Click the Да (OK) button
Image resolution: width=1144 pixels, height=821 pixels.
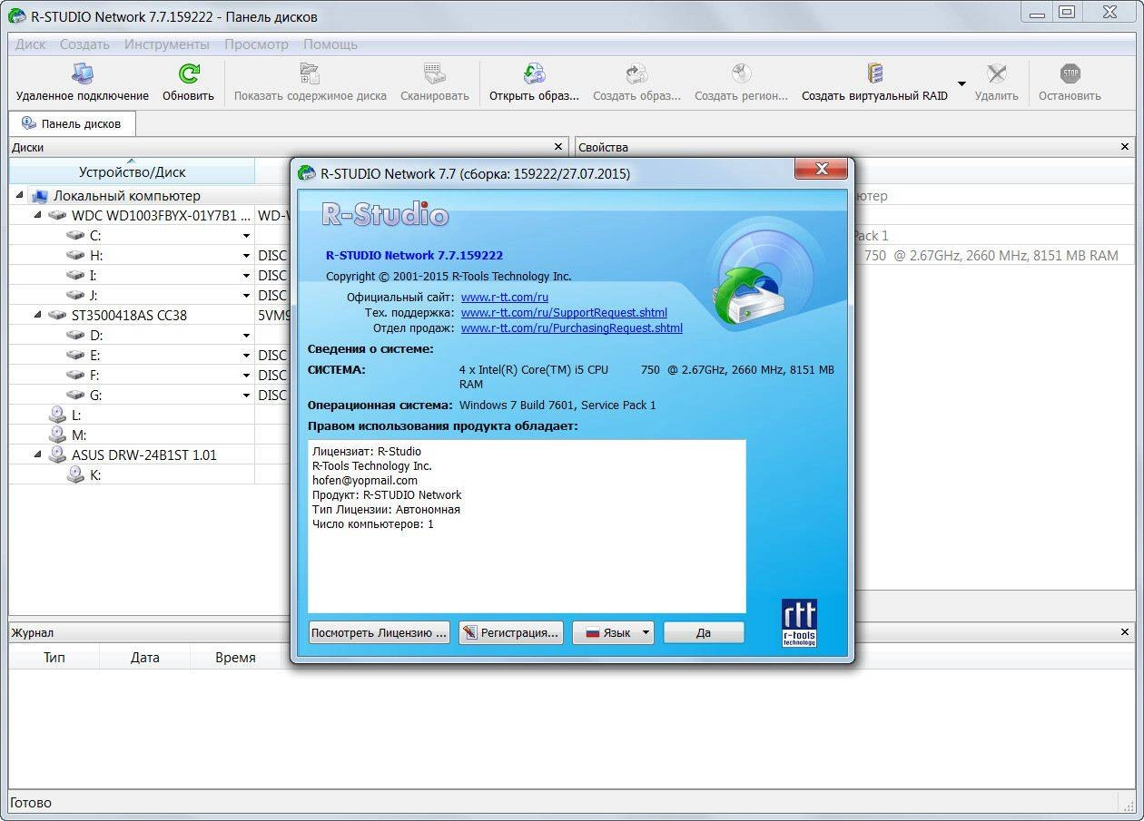pos(704,632)
